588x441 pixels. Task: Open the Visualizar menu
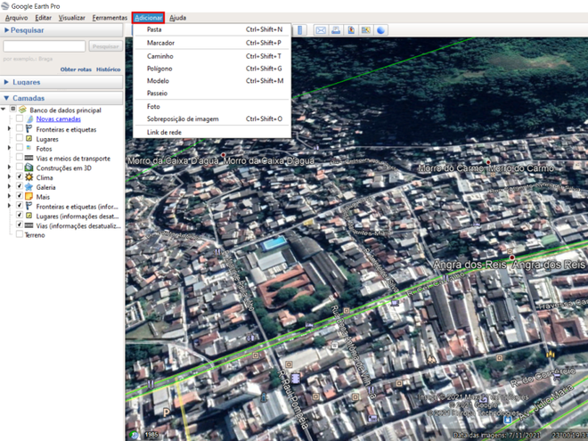pos(71,18)
